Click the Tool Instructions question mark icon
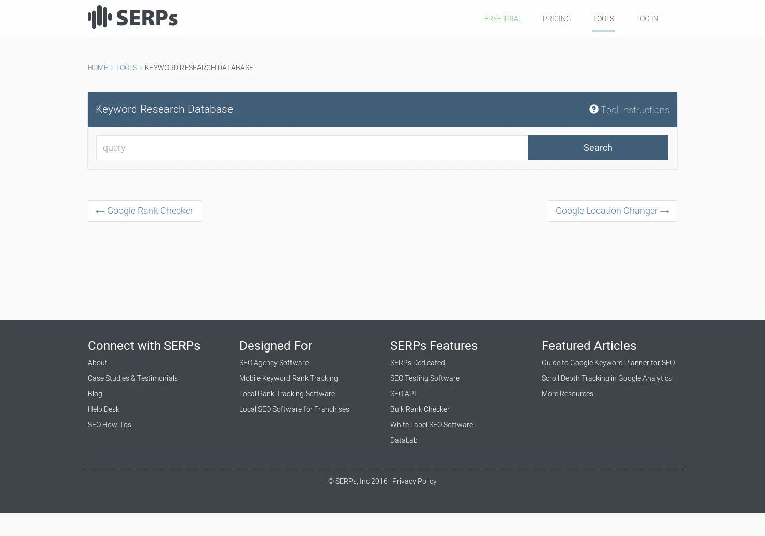The width and height of the screenshot is (765, 536). tap(593, 109)
